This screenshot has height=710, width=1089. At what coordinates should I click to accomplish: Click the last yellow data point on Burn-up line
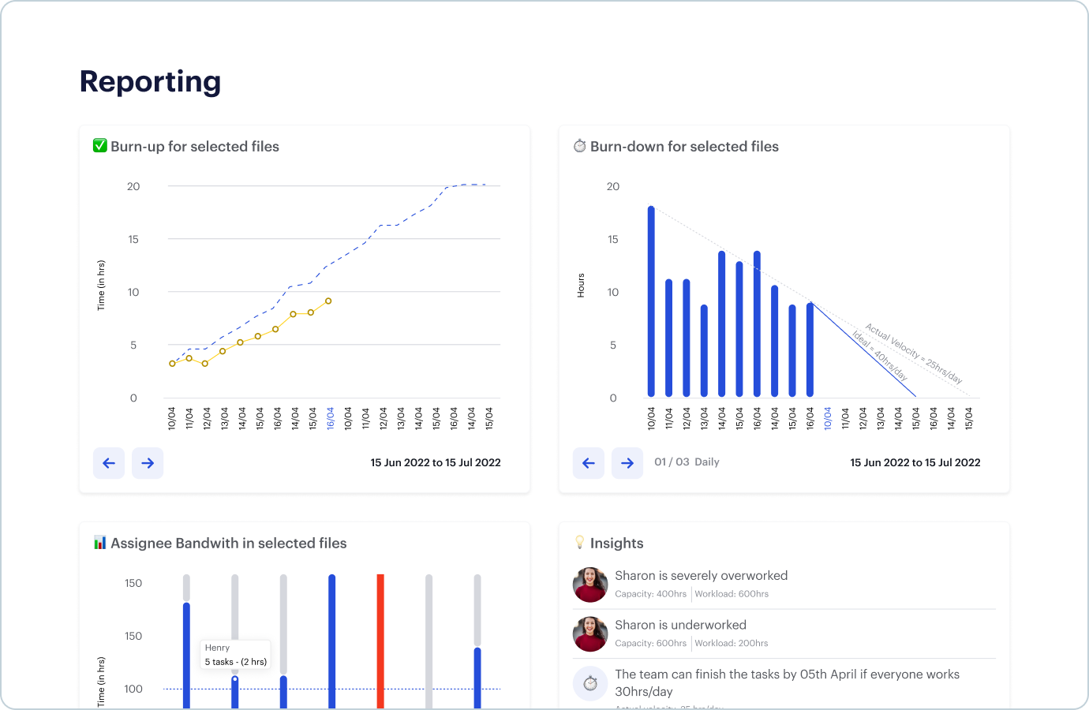click(x=328, y=301)
